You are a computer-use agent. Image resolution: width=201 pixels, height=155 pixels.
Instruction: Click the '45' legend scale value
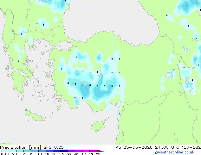[x=91, y=154]
